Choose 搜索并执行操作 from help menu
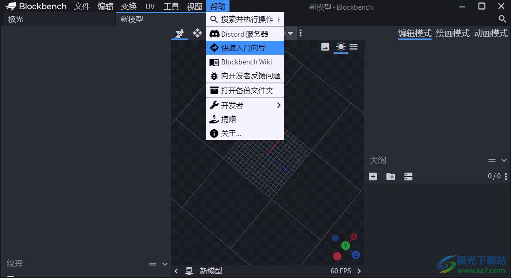 point(245,19)
